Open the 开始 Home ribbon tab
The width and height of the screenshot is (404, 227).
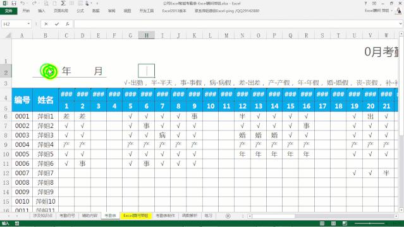click(26, 11)
